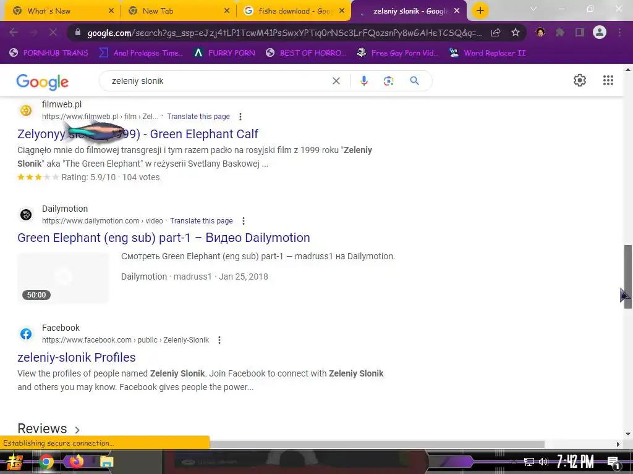Viewport: 633px width, 474px height.
Task: Switch to the fishe download Google tab
Action: pyautogui.click(x=294, y=11)
